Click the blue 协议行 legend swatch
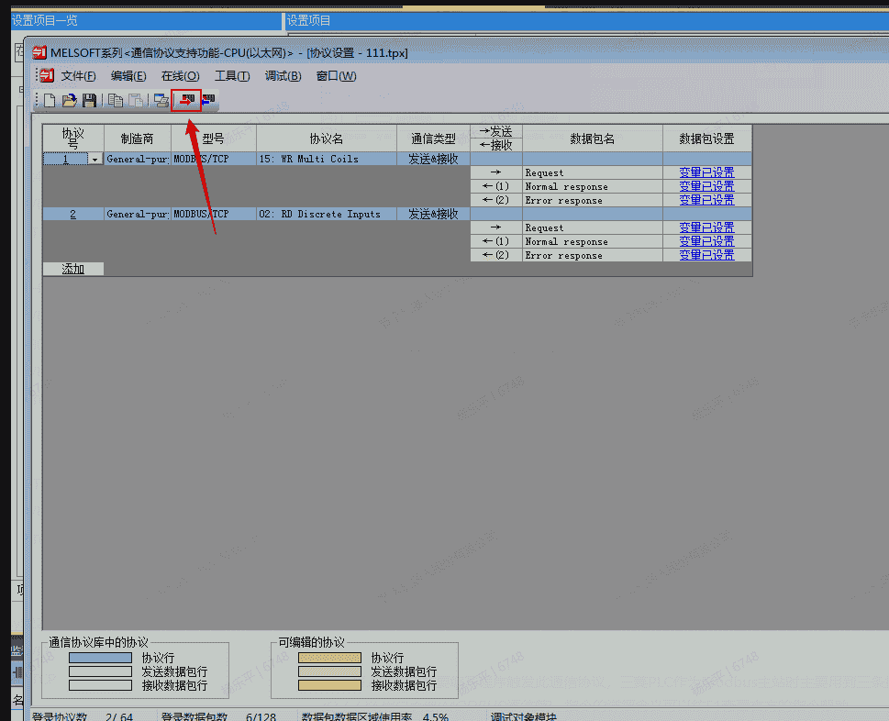The width and height of the screenshot is (889, 721). 100,658
